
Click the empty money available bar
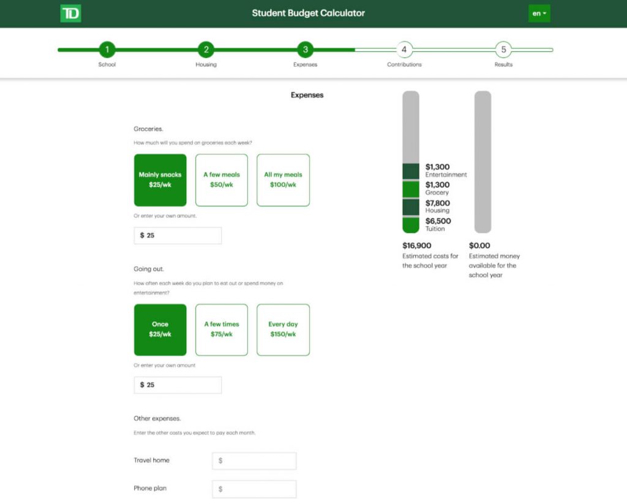coord(482,162)
